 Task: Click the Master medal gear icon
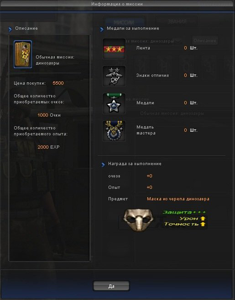114,131
